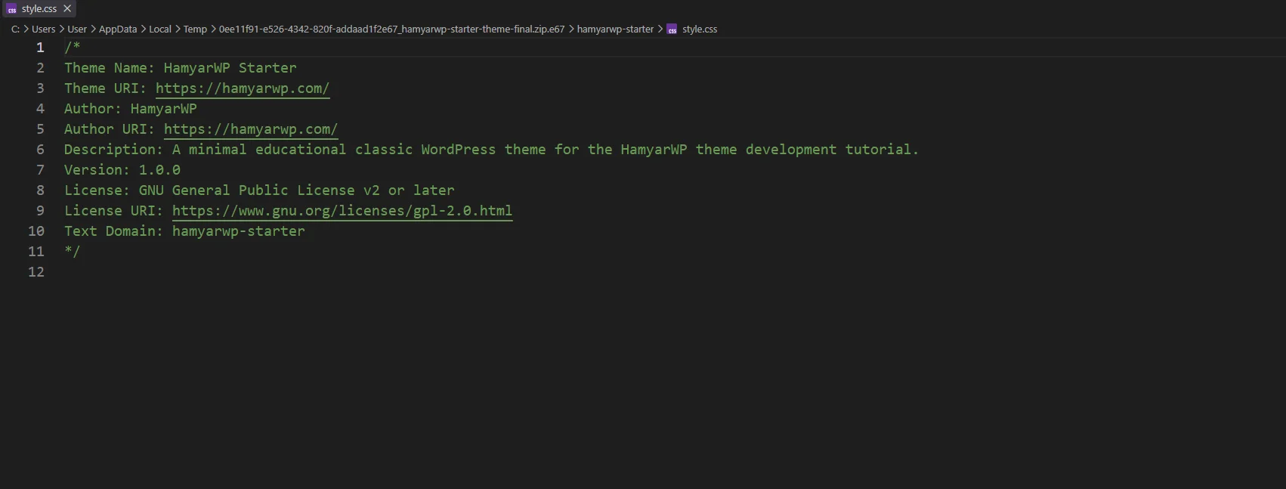Viewport: 1286px width, 489px height.
Task: Open the hamyarwp-starter breadcrumb segment
Action: coord(615,29)
